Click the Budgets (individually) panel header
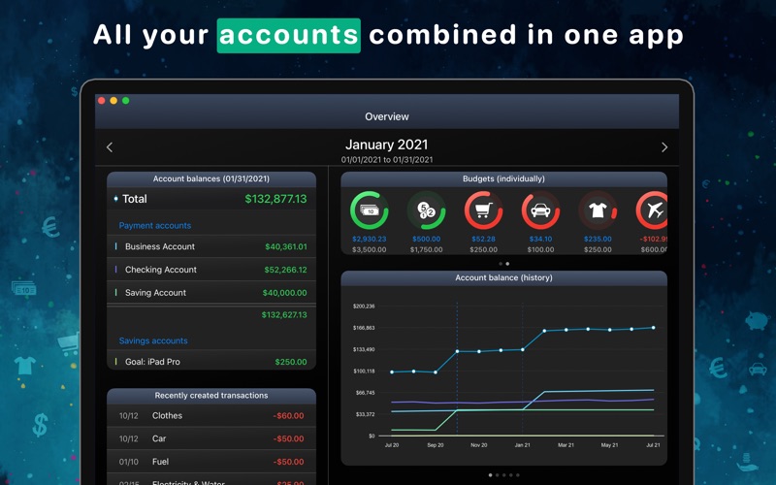 coord(503,178)
